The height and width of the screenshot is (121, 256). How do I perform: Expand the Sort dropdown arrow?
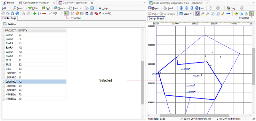tap(52, 8)
